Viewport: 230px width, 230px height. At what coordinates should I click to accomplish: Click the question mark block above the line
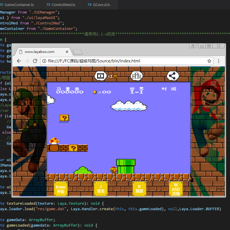[x=64, y=118]
